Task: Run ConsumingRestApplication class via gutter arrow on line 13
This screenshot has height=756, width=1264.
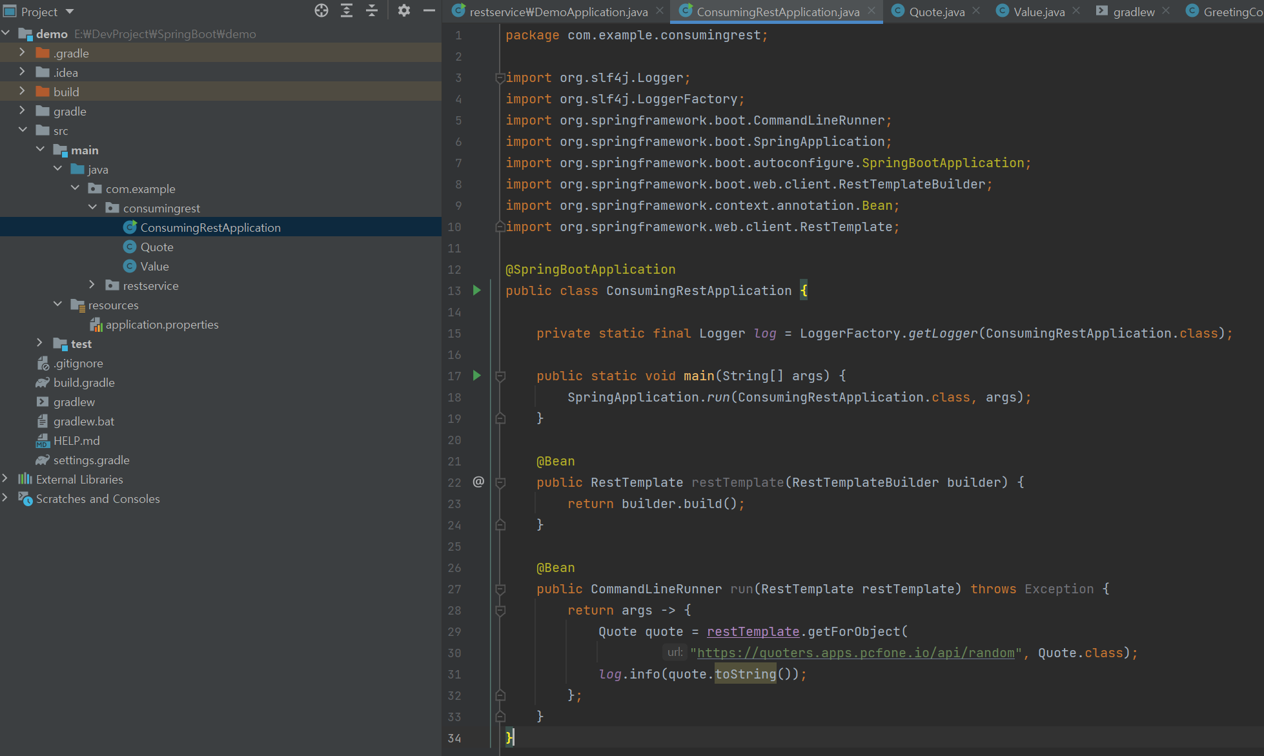Action: pos(477,291)
